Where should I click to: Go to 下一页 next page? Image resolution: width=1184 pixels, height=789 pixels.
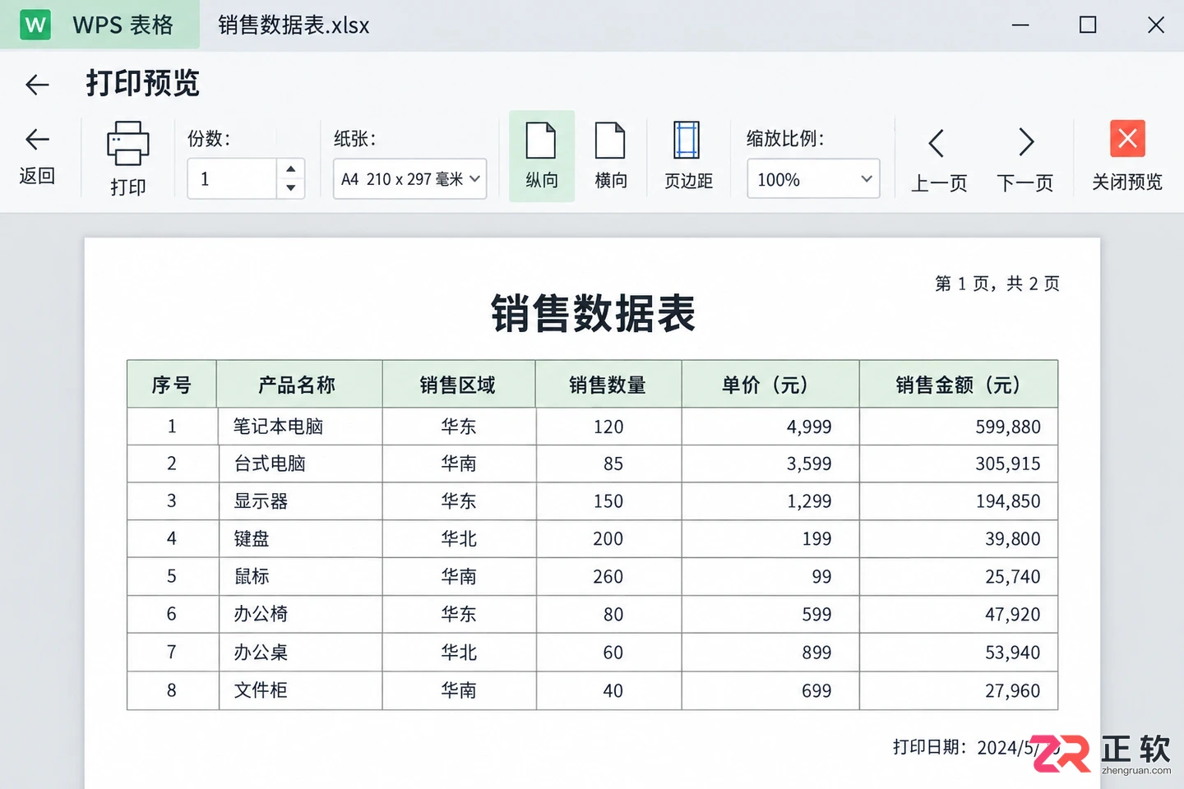pos(1024,159)
